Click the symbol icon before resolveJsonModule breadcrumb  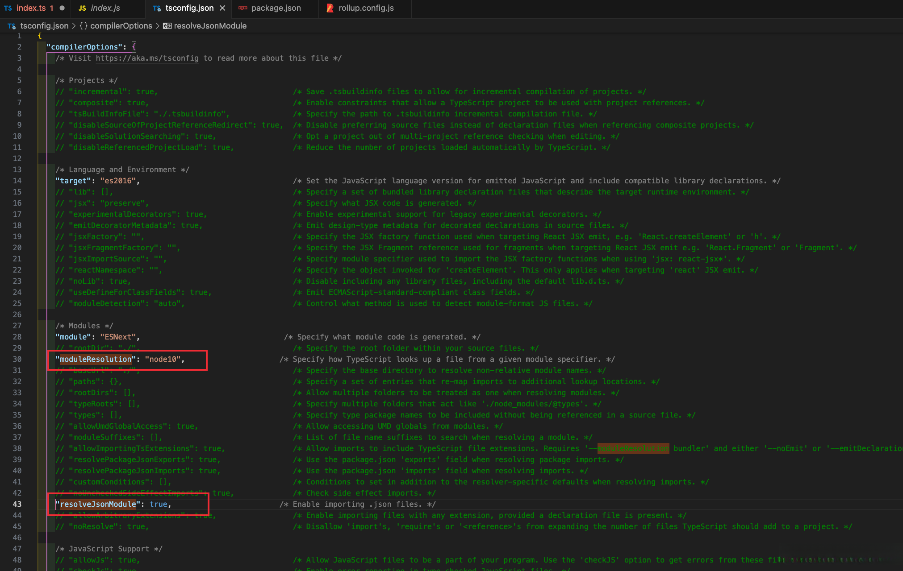(167, 26)
